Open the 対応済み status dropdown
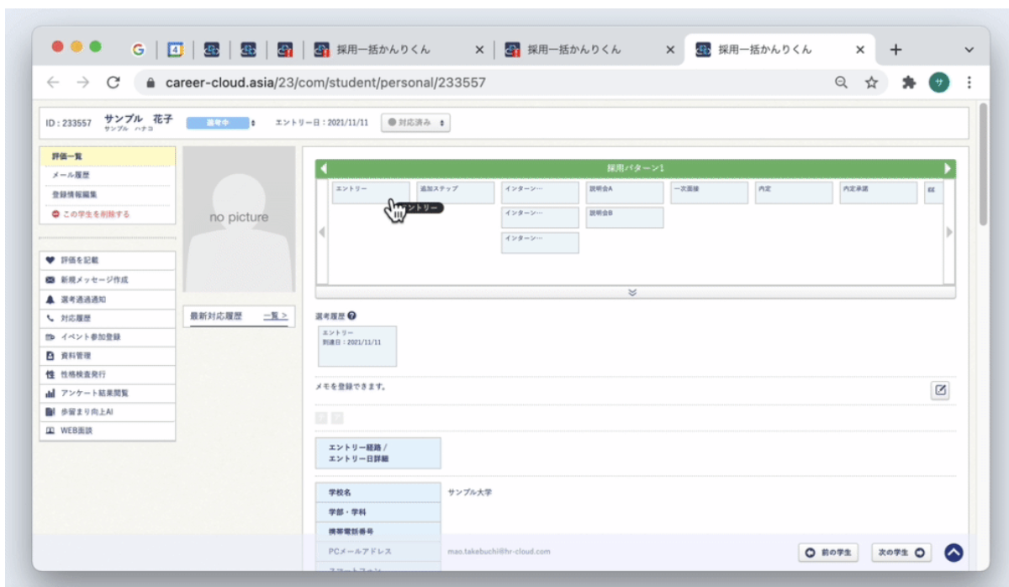The image size is (1009, 587). (415, 123)
